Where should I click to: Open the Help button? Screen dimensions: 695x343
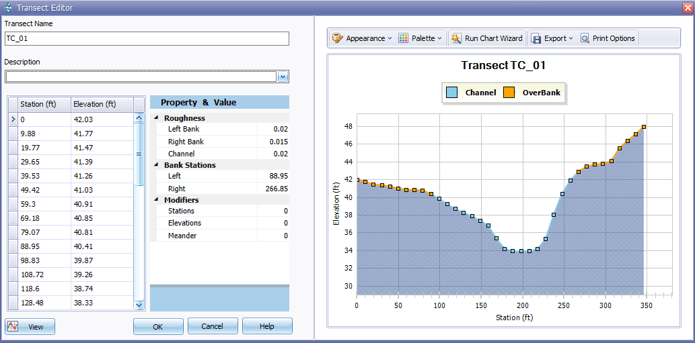267,326
